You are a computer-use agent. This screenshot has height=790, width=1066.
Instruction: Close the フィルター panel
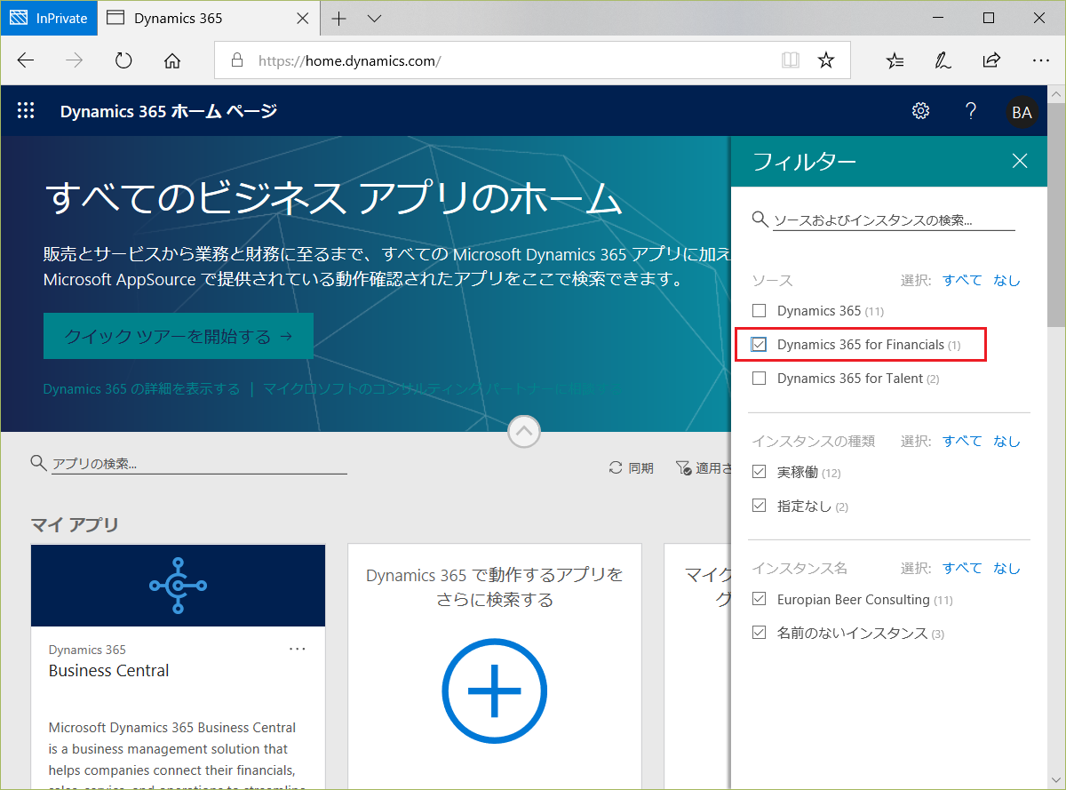(x=1020, y=161)
